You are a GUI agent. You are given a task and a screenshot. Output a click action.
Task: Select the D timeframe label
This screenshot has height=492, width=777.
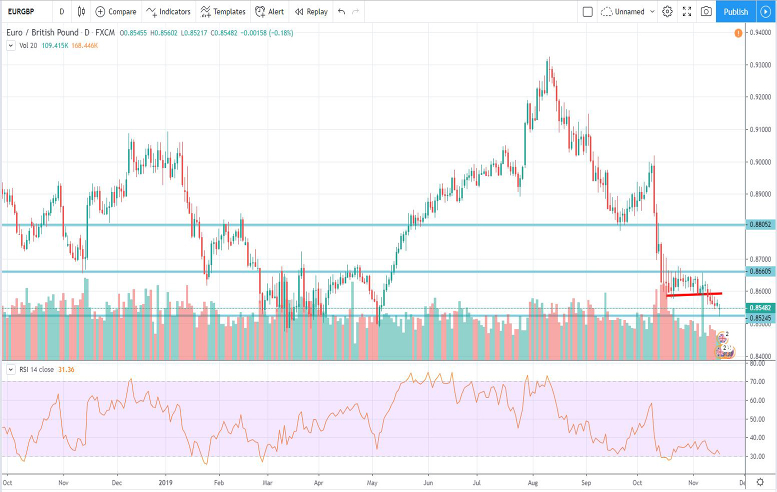(61, 11)
